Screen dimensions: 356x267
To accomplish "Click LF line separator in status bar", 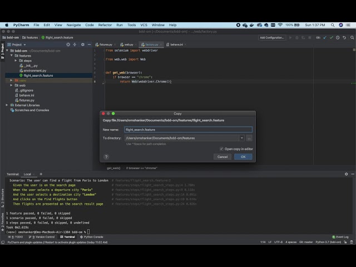I will click(x=270, y=242).
